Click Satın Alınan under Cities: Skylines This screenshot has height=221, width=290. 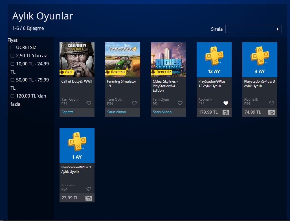[162, 112]
